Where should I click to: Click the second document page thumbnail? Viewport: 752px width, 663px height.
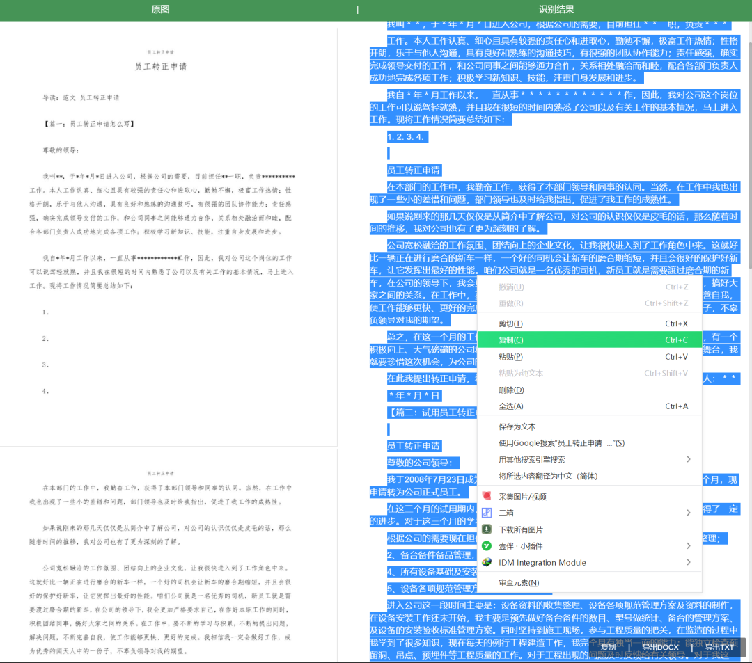point(169,554)
